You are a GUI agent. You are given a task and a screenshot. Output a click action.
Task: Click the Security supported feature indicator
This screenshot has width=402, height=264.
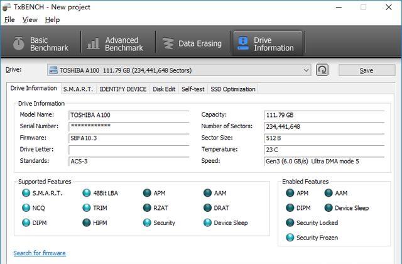tap(147, 223)
